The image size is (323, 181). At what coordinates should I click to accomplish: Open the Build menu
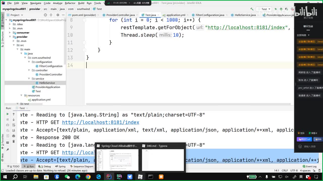[81, 3]
